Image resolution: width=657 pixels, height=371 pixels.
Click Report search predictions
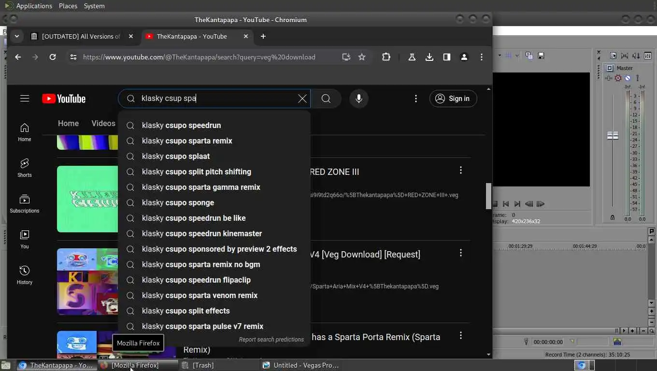271,340
